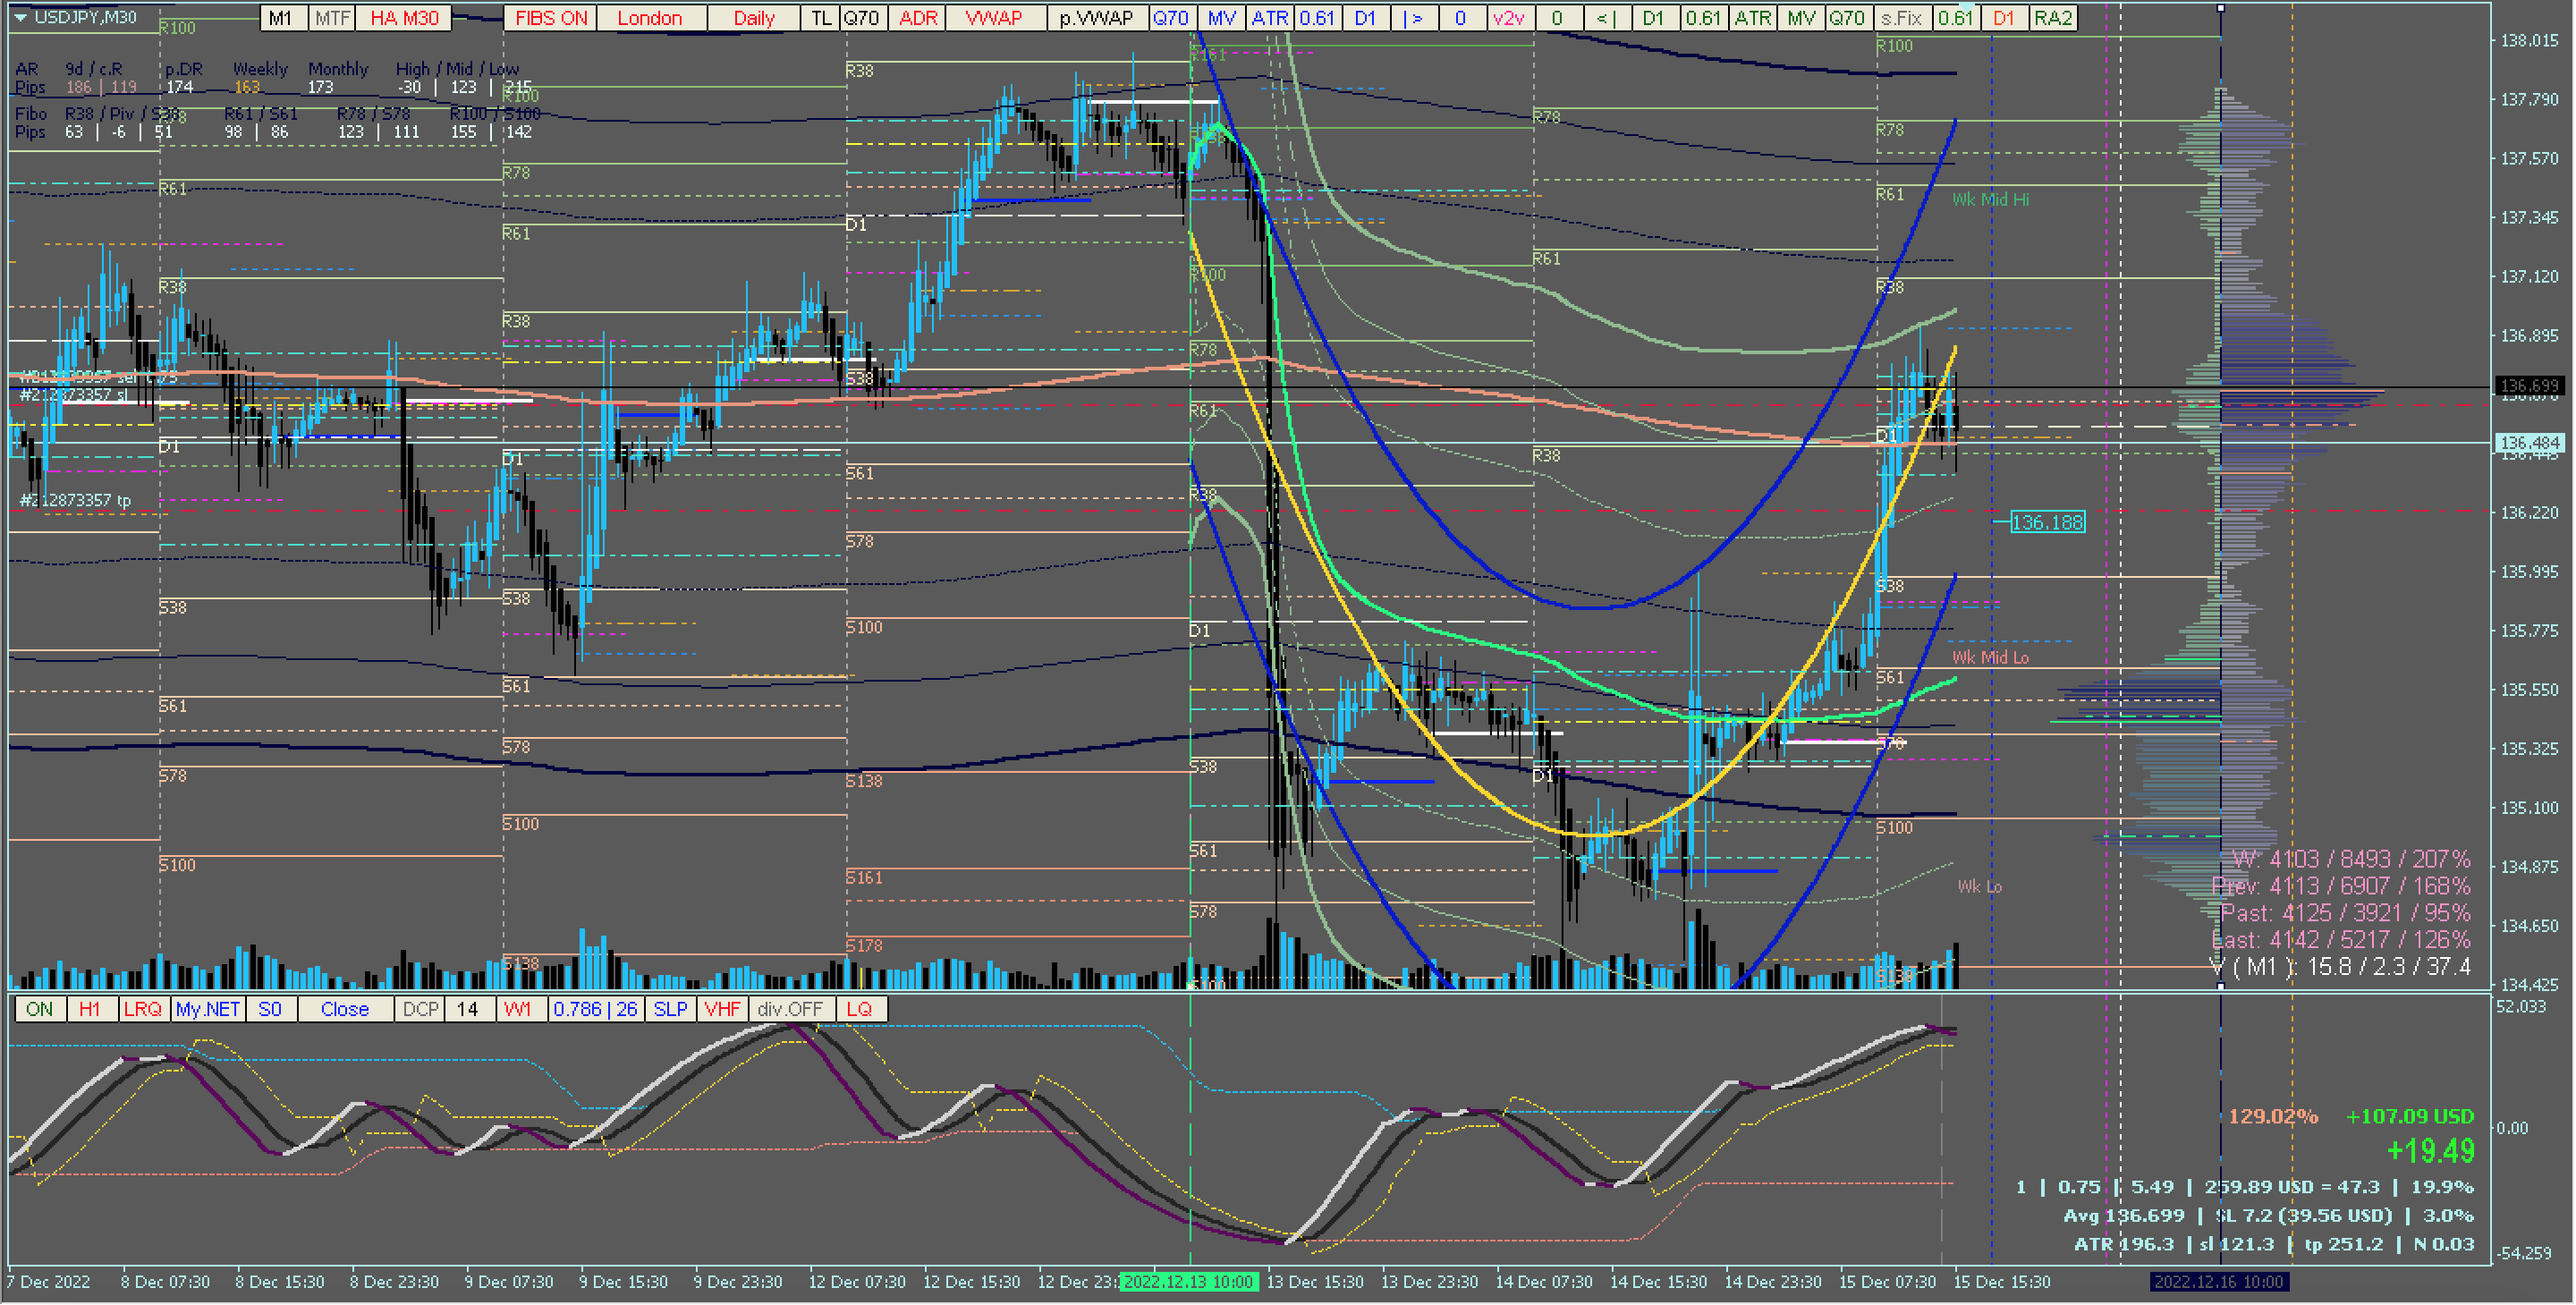Toggle the indicator ON button
Viewport: 2576px width, 1305px height.
click(40, 1010)
